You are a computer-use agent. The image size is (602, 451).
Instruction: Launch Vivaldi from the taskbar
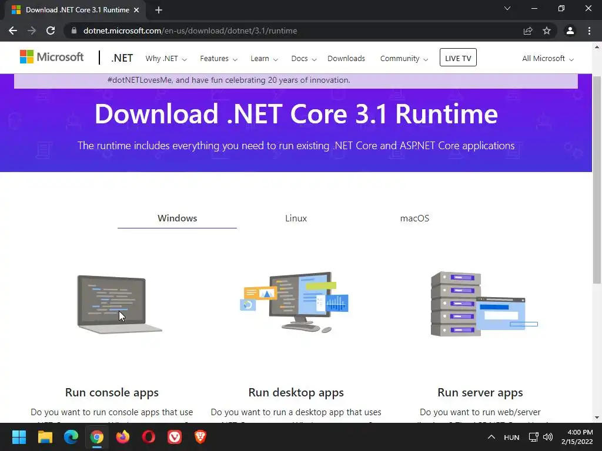point(175,437)
